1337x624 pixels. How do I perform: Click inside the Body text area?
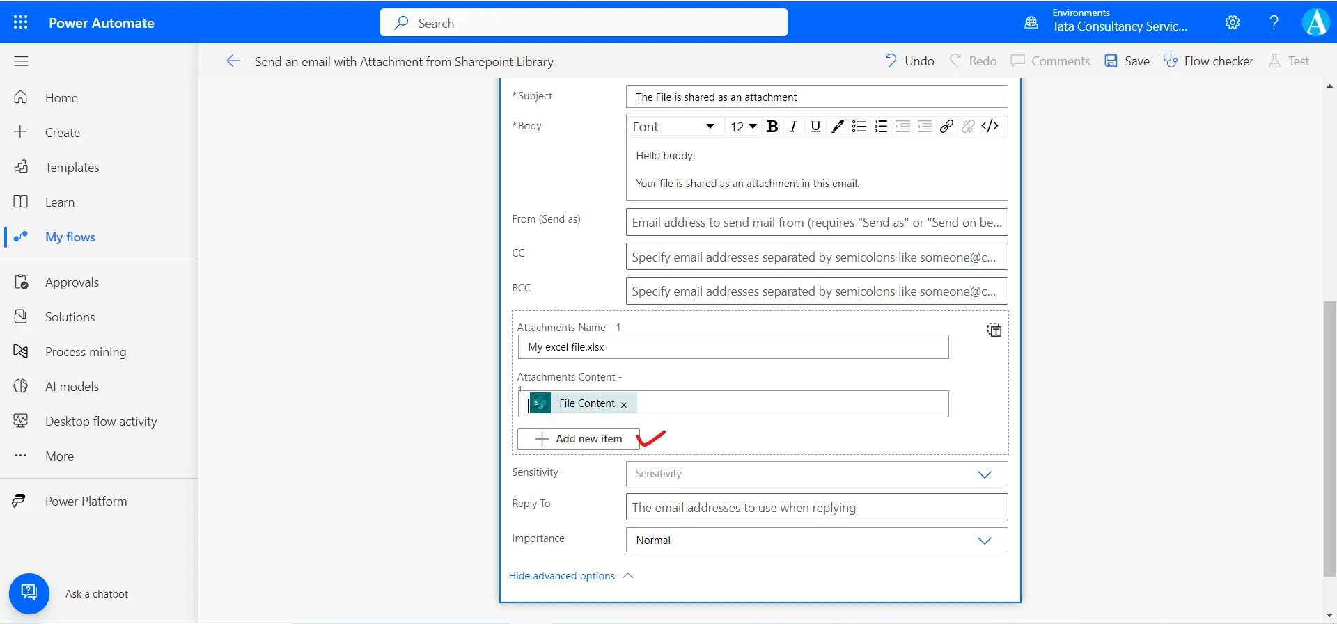point(817,170)
